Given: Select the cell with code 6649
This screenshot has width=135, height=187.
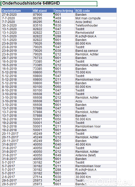Looking at the screenshot, I should (64, 155).
